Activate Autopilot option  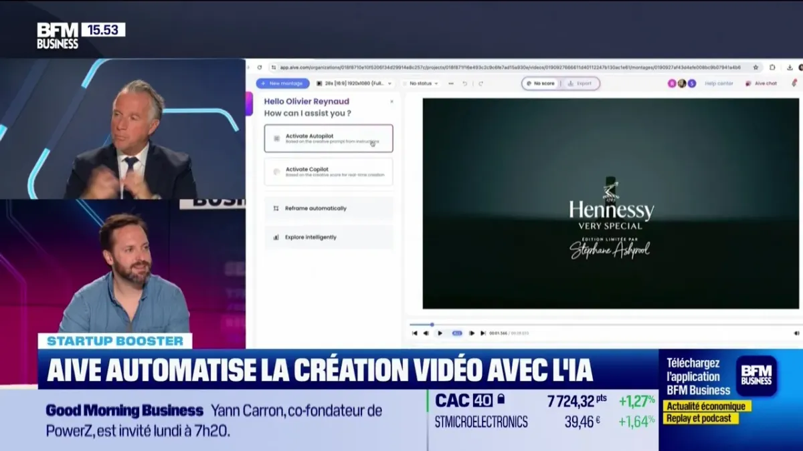[x=329, y=138]
